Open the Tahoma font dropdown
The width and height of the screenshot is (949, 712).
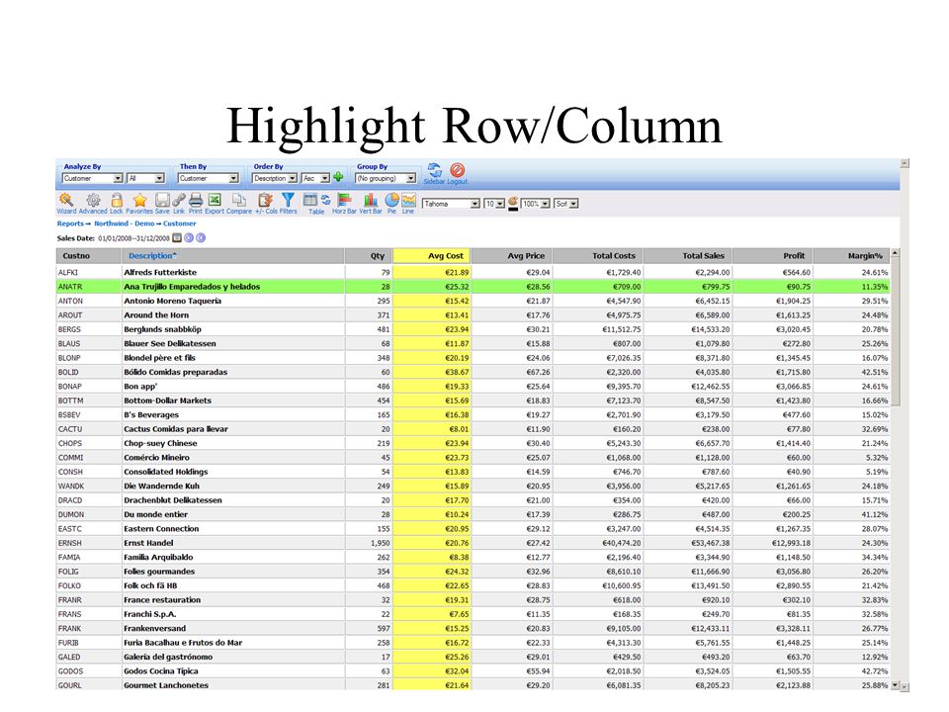(x=451, y=204)
